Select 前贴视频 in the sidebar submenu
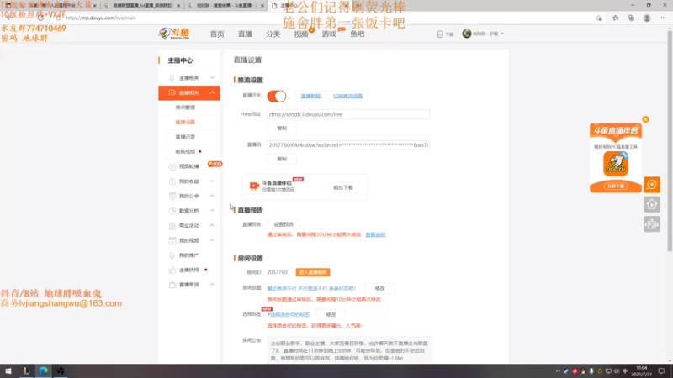This screenshot has width=673, height=378. point(185,151)
